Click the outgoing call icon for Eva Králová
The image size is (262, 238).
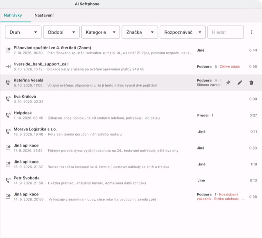8,99
